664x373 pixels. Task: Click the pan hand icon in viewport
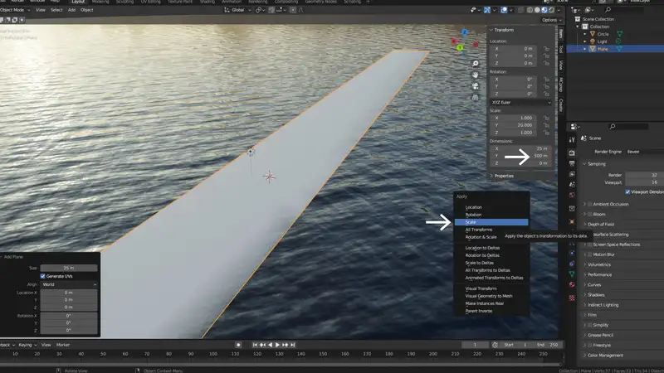pos(476,75)
